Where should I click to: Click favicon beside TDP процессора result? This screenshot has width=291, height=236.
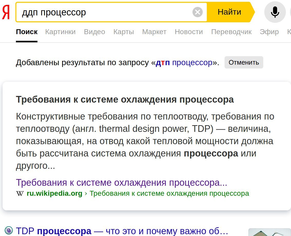point(8,231)
